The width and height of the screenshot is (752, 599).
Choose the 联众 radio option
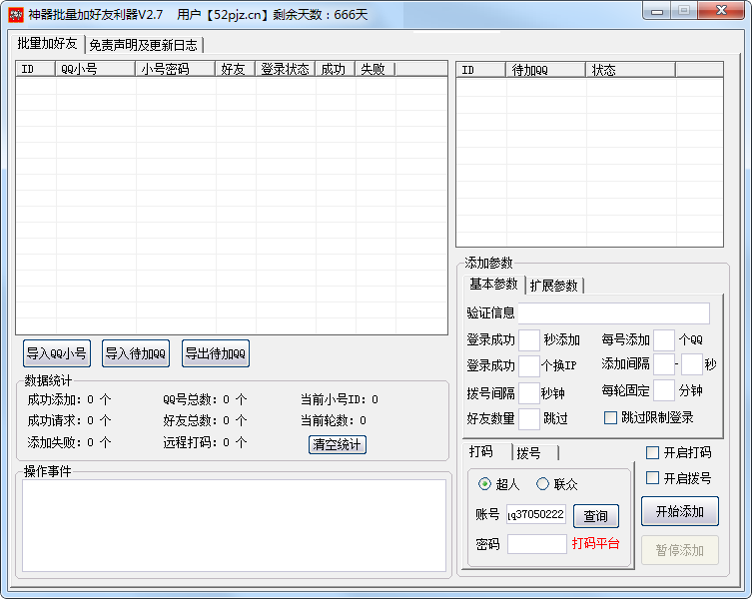543,484
